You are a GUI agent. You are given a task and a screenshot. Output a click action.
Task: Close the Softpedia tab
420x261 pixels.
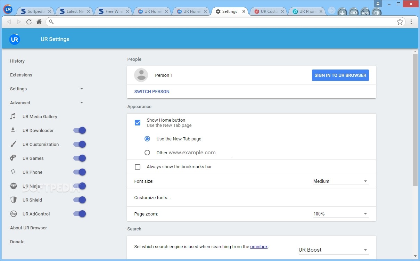pos(49,11)
